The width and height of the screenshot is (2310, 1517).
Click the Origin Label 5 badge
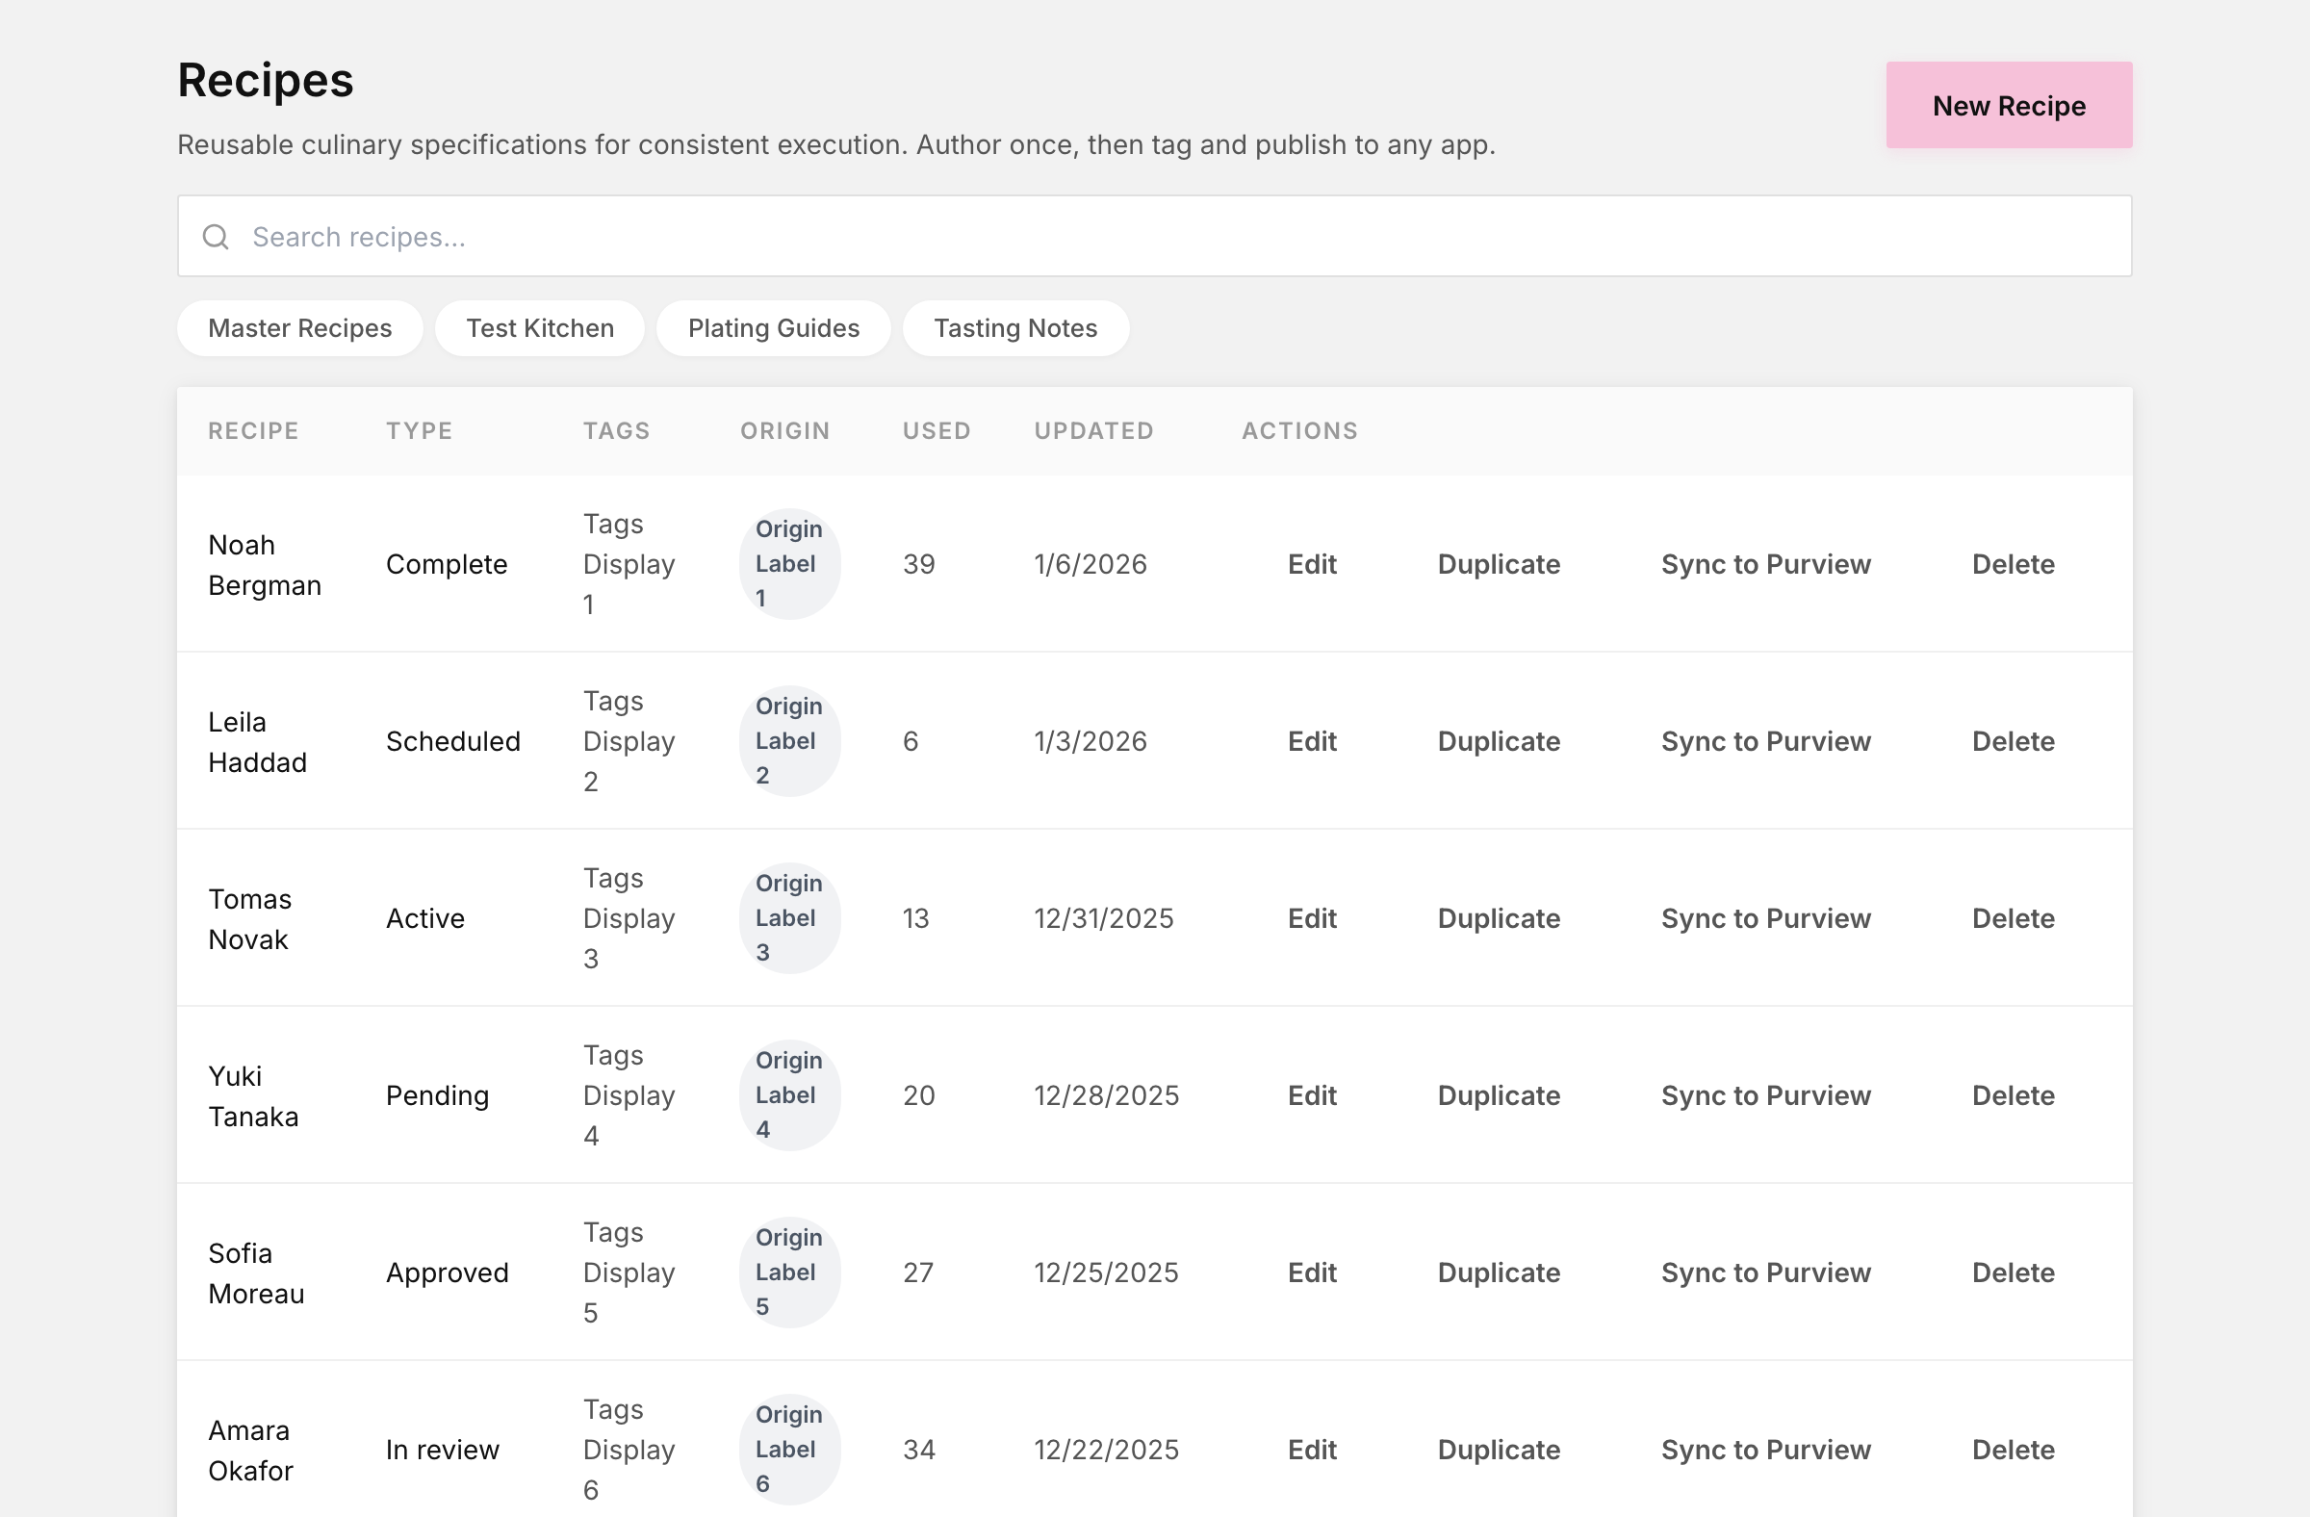click(x=789, y=1273)
